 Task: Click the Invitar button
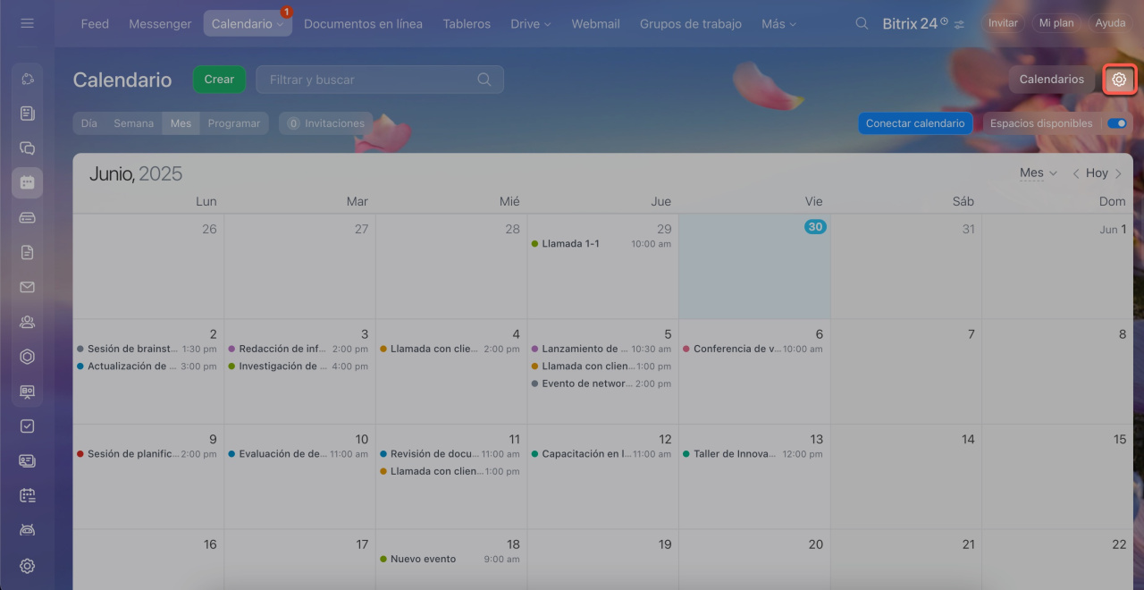click(x=1003, y=23)
